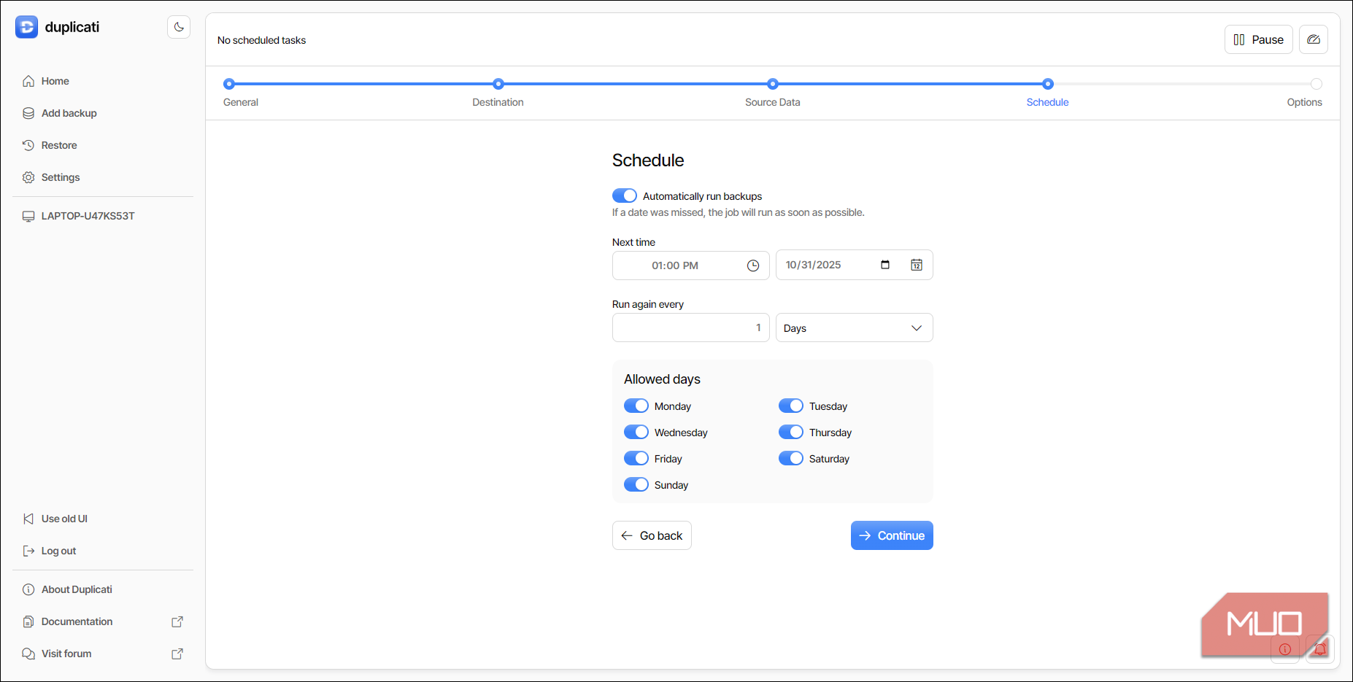Open Documentation external link icon
This screenshot has height=682, width=1353.
[177, 621]
